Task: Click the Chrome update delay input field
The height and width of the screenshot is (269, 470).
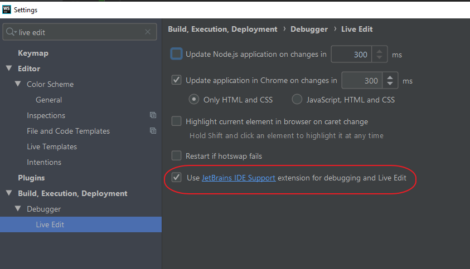Action: click(362, 81)
